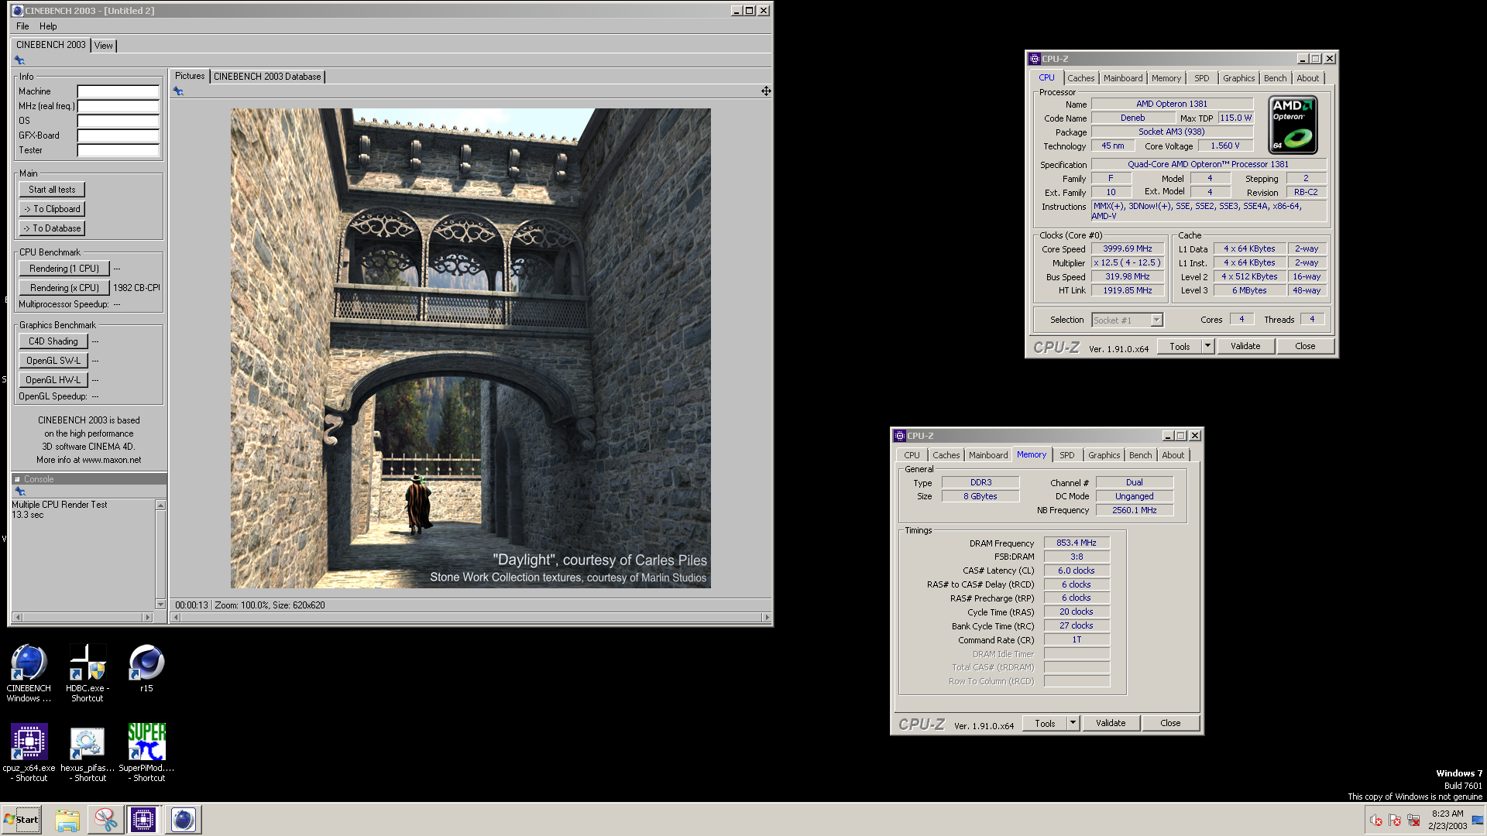
Task: Click Start all tests button
Action: [52, 190]
